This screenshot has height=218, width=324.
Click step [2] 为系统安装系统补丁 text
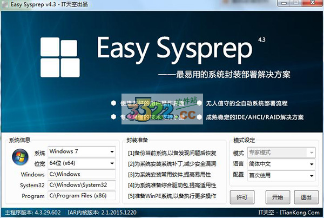(x=172, y=164)
